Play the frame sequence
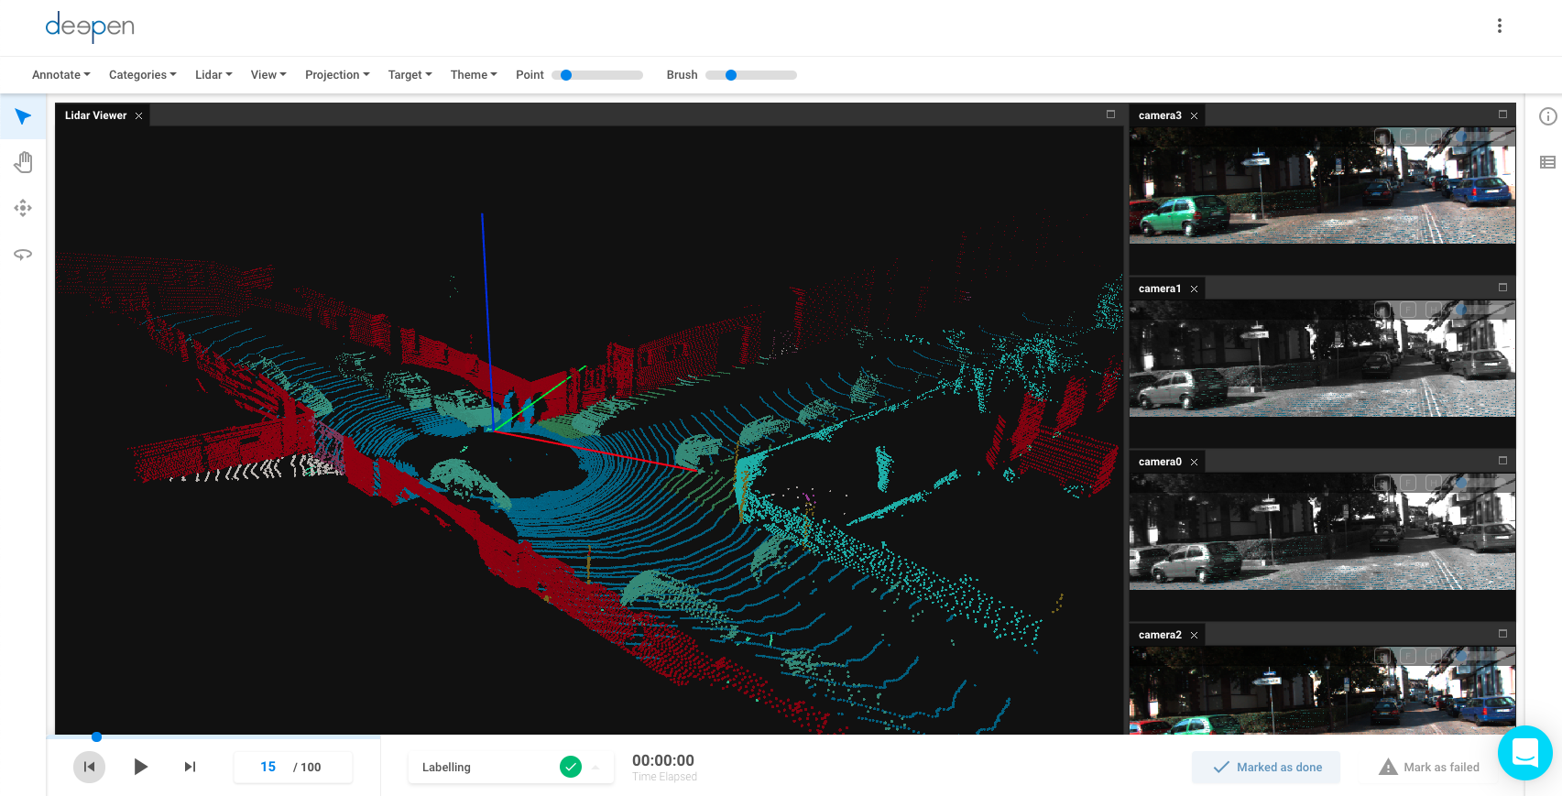The height and width of the screenshot is (796, 1562). pos(140,767)
